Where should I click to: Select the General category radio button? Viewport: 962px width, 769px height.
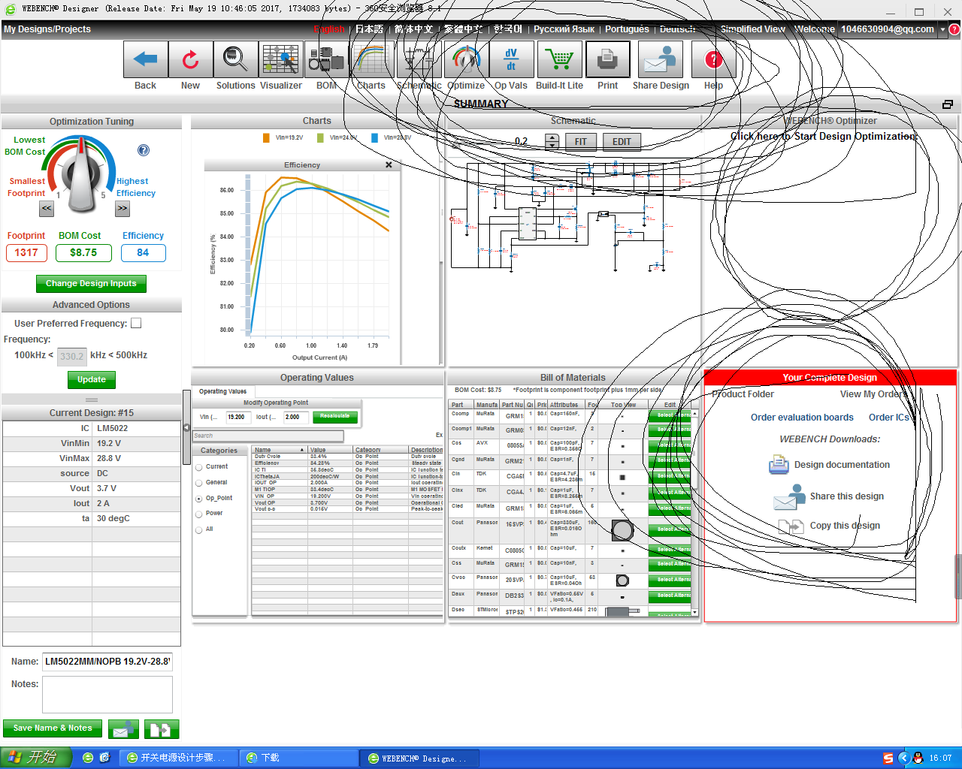point(199,483)
